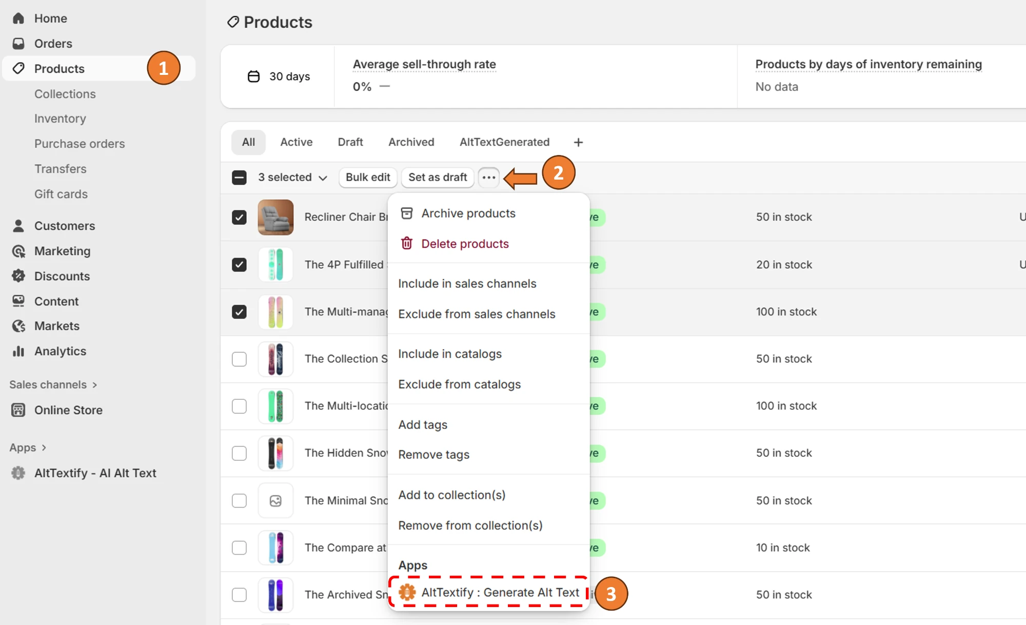Select Add tags from the menu

(x=423, y=424)
